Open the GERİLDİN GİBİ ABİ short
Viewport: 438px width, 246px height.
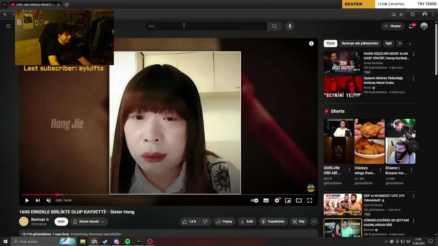(339, 141)
